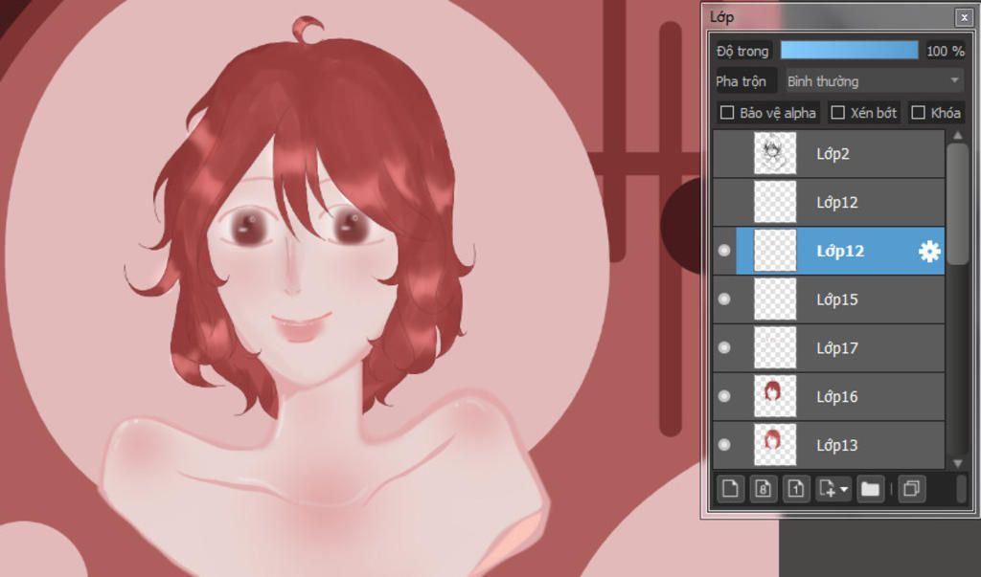Tick the Xén bớt checkbox
Image resolution: width=981 pixels, height=577 pixels.
tap(837, 113)
